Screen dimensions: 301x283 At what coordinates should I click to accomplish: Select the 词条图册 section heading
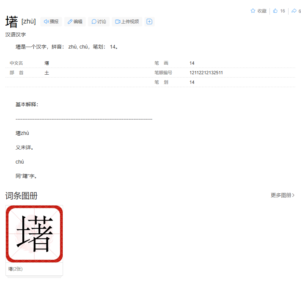pos(21,196)
